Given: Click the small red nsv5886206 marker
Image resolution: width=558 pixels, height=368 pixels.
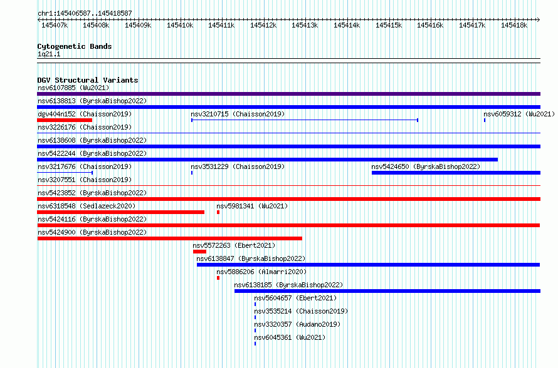Looking at the screenshot, I should tap(218, 278).
